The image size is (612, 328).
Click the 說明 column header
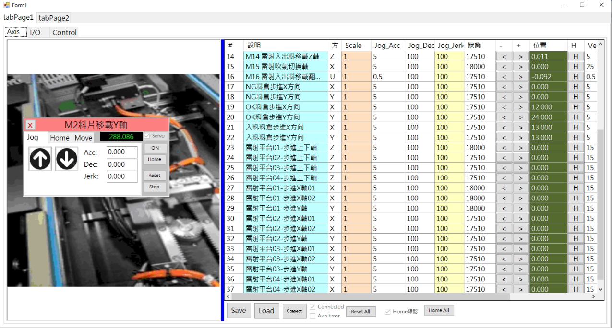pyautogui.click(x=286, y=46)
